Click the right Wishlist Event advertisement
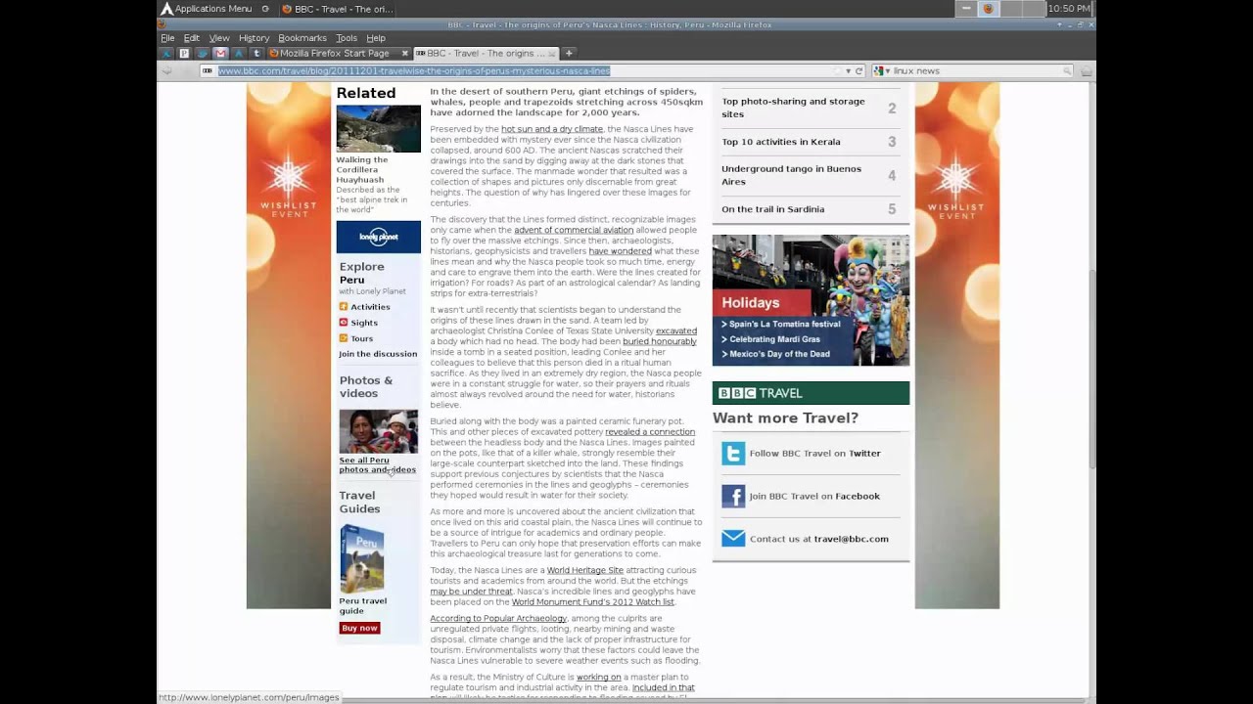The image size is (1253, 704). (x=956, y=345)
